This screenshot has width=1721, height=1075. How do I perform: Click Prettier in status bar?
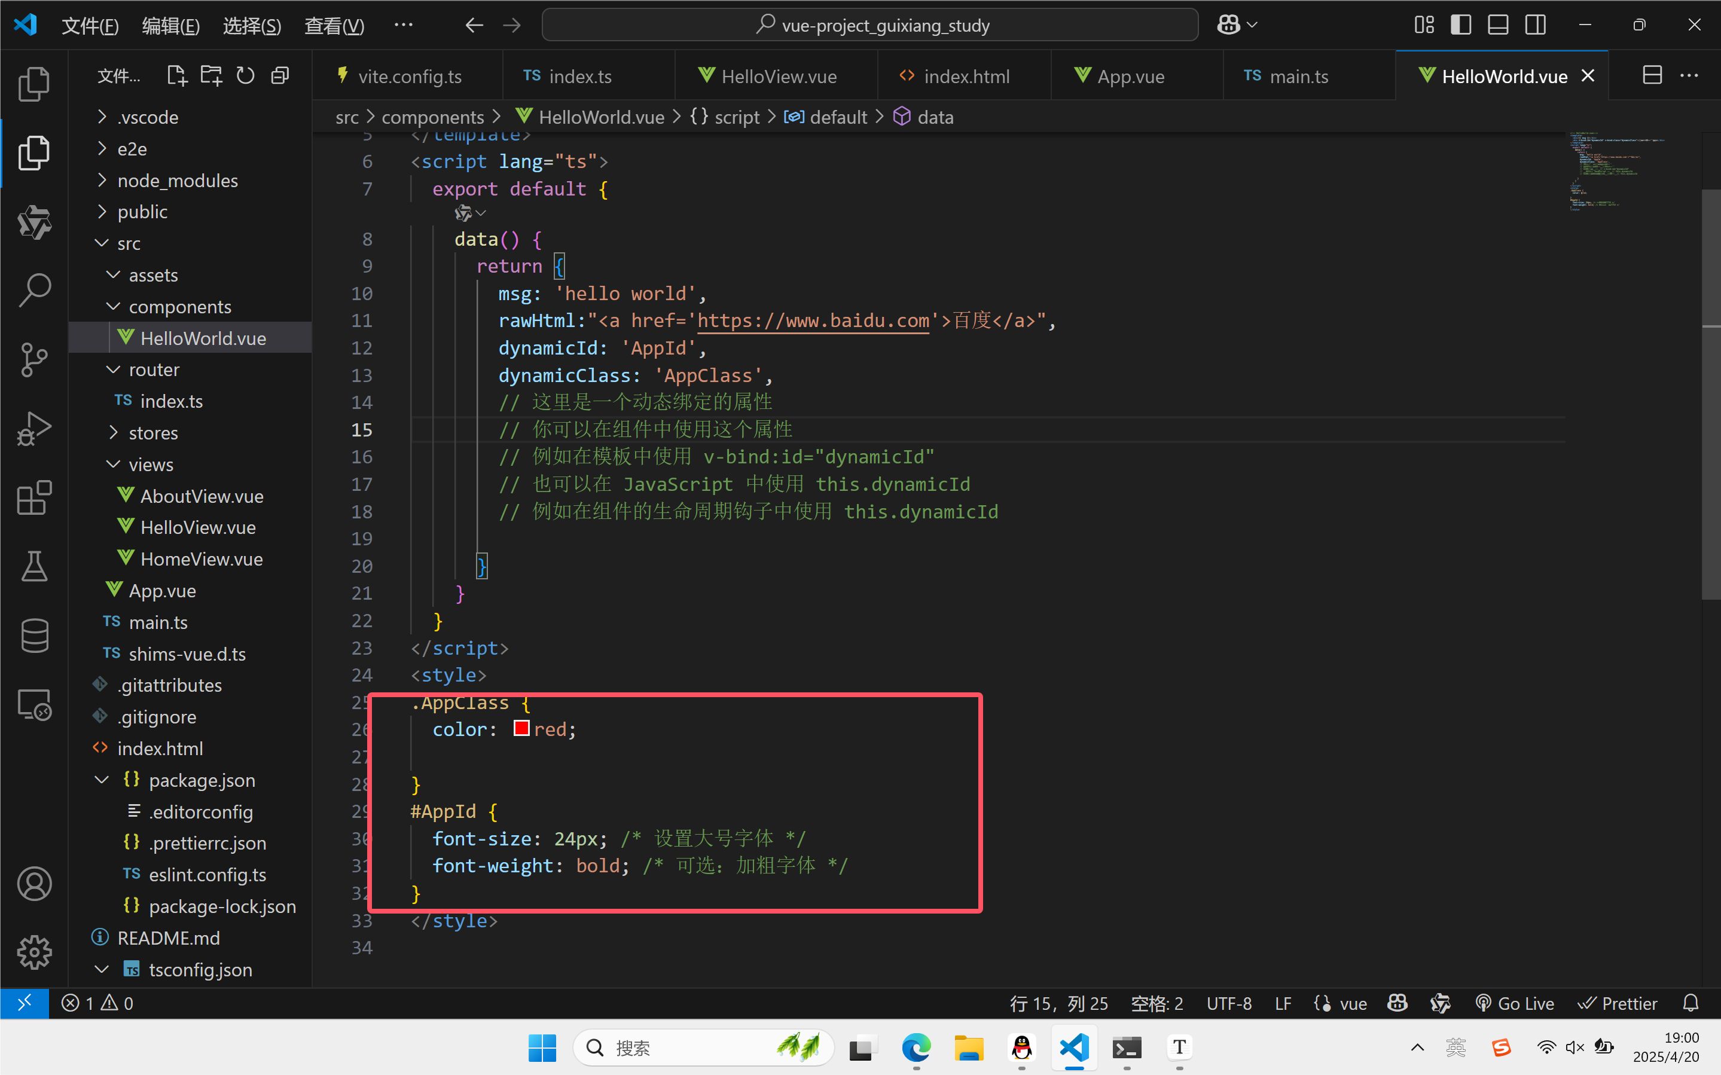[1618, 1003]
